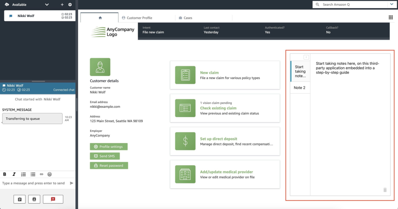Open the Cases tab
The image size is (398, 209).
(185, 18)
